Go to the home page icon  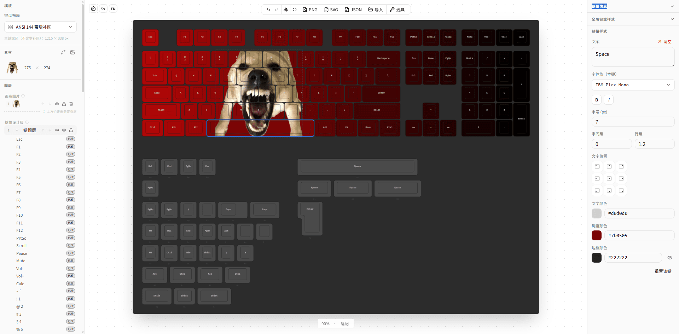click(93, 9)
